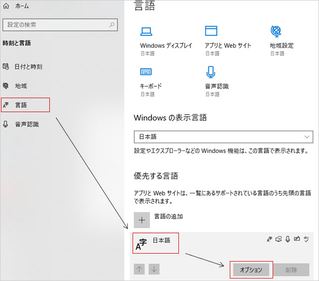Screen dimensions: 319x281
Task: Click the display language dropdown chevron
Action: tap(307, 137)
